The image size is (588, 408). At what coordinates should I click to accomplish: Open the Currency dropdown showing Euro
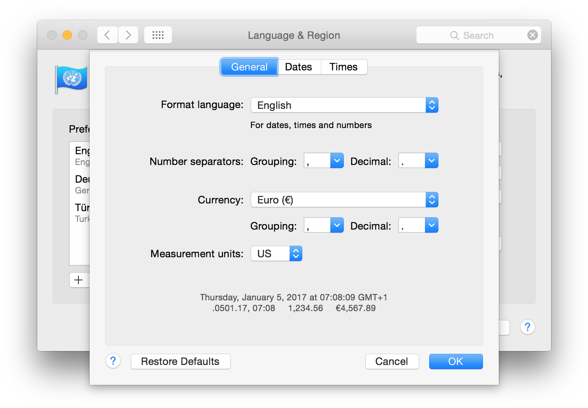click(x=344, y=200)
